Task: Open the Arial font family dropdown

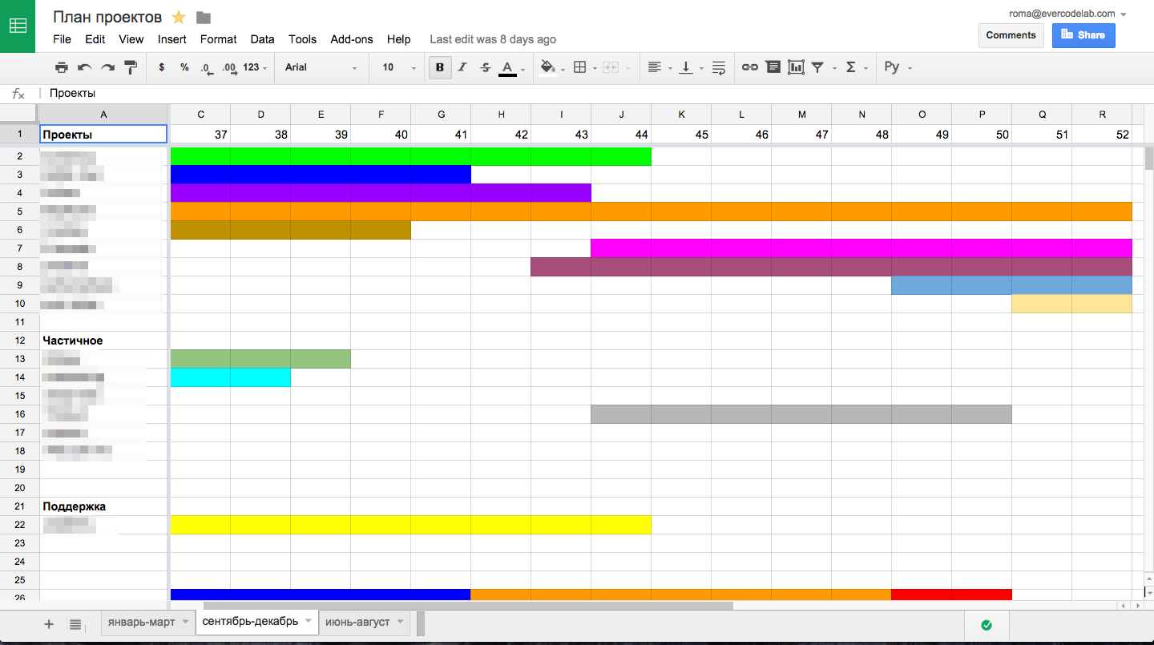Action: click(x=321, y=67)
